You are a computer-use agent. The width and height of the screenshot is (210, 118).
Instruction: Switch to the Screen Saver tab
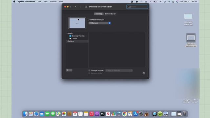(x=110, y=14)
